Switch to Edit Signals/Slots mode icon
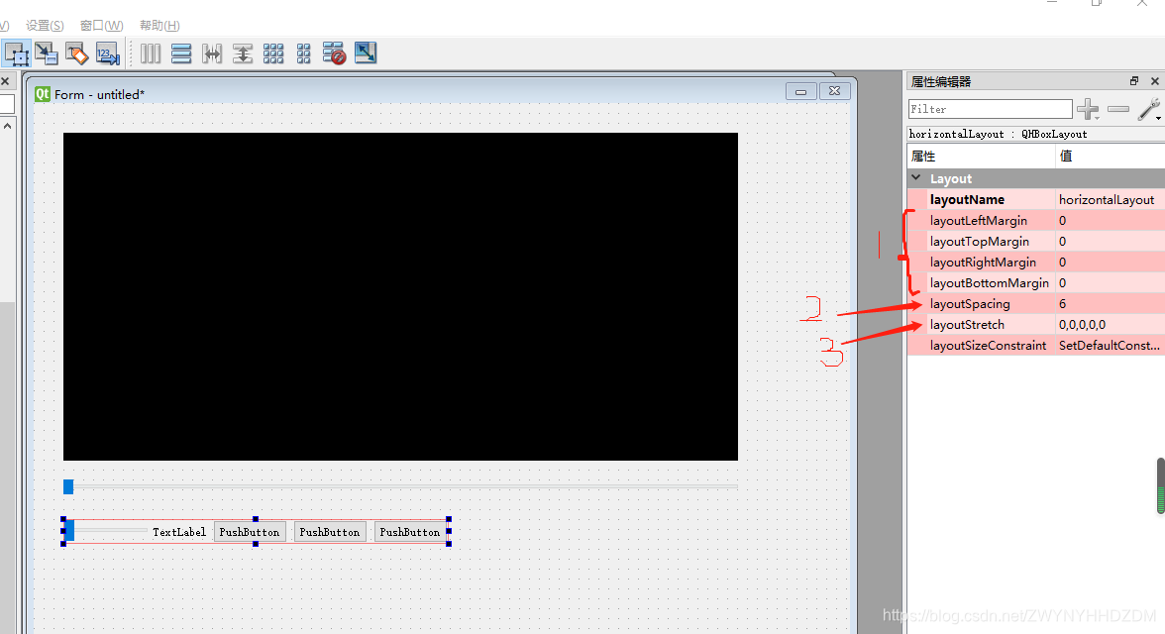This screenshot has width=1165, height=634. 46,53
